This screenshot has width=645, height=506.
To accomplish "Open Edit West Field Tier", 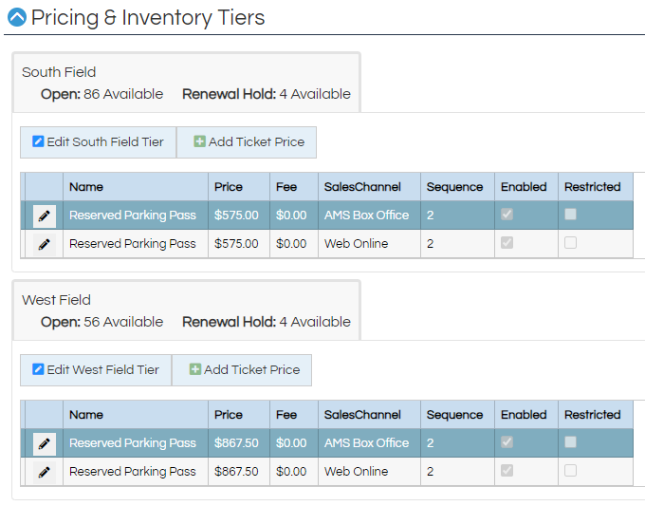I will click(95, 370).
